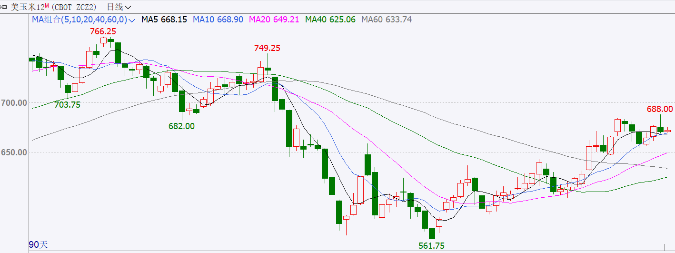The height and width of the screenshot is (253, 675).
Task: Click the 688.00 recent high label
Action: 660,109
